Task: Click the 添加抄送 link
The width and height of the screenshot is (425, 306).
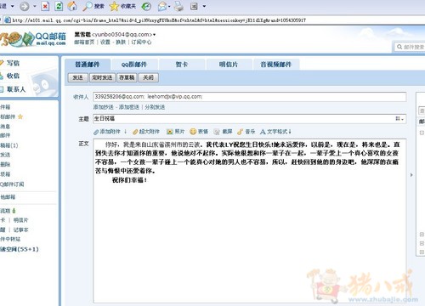Action: tap(104, 107)
